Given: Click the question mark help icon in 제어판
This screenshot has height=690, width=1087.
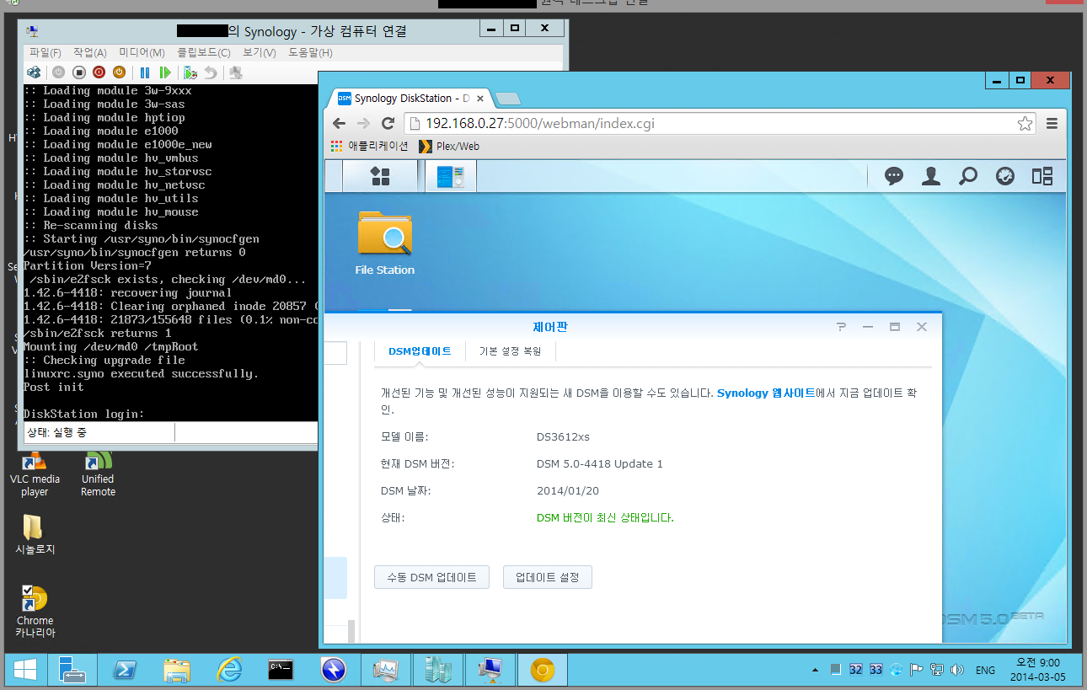Looking at the screenshot, I should point(841,327).
